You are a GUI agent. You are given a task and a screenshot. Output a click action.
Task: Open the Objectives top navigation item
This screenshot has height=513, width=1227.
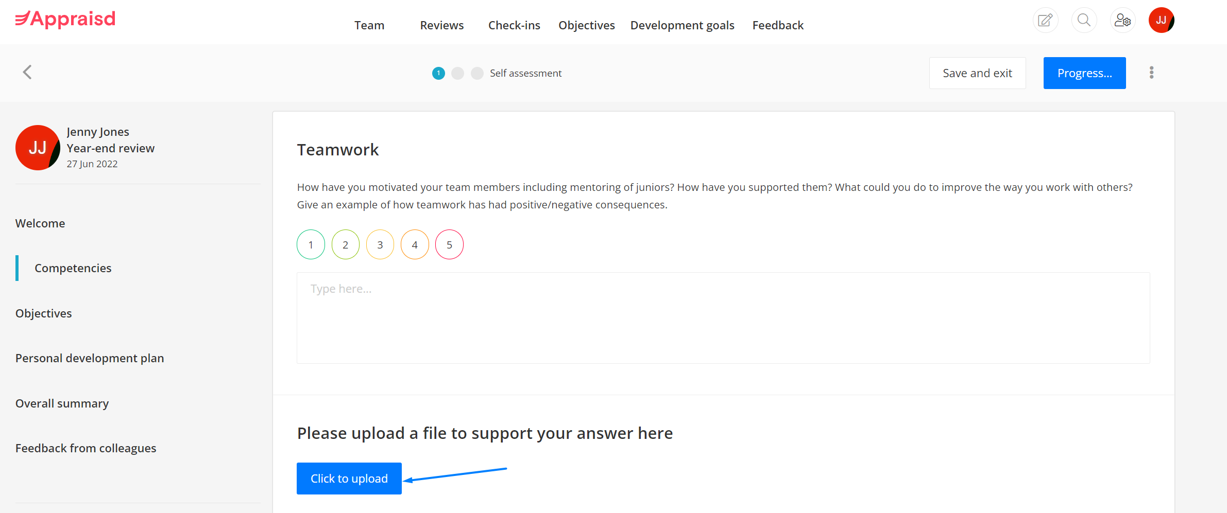pyautogui.click(x=587, y=25)
